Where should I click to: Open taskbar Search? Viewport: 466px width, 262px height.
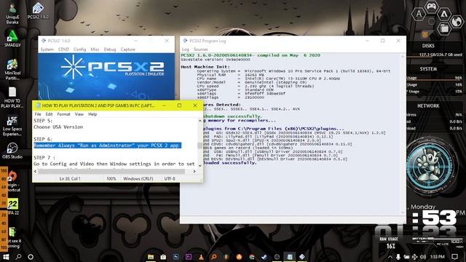click(18, 257)
